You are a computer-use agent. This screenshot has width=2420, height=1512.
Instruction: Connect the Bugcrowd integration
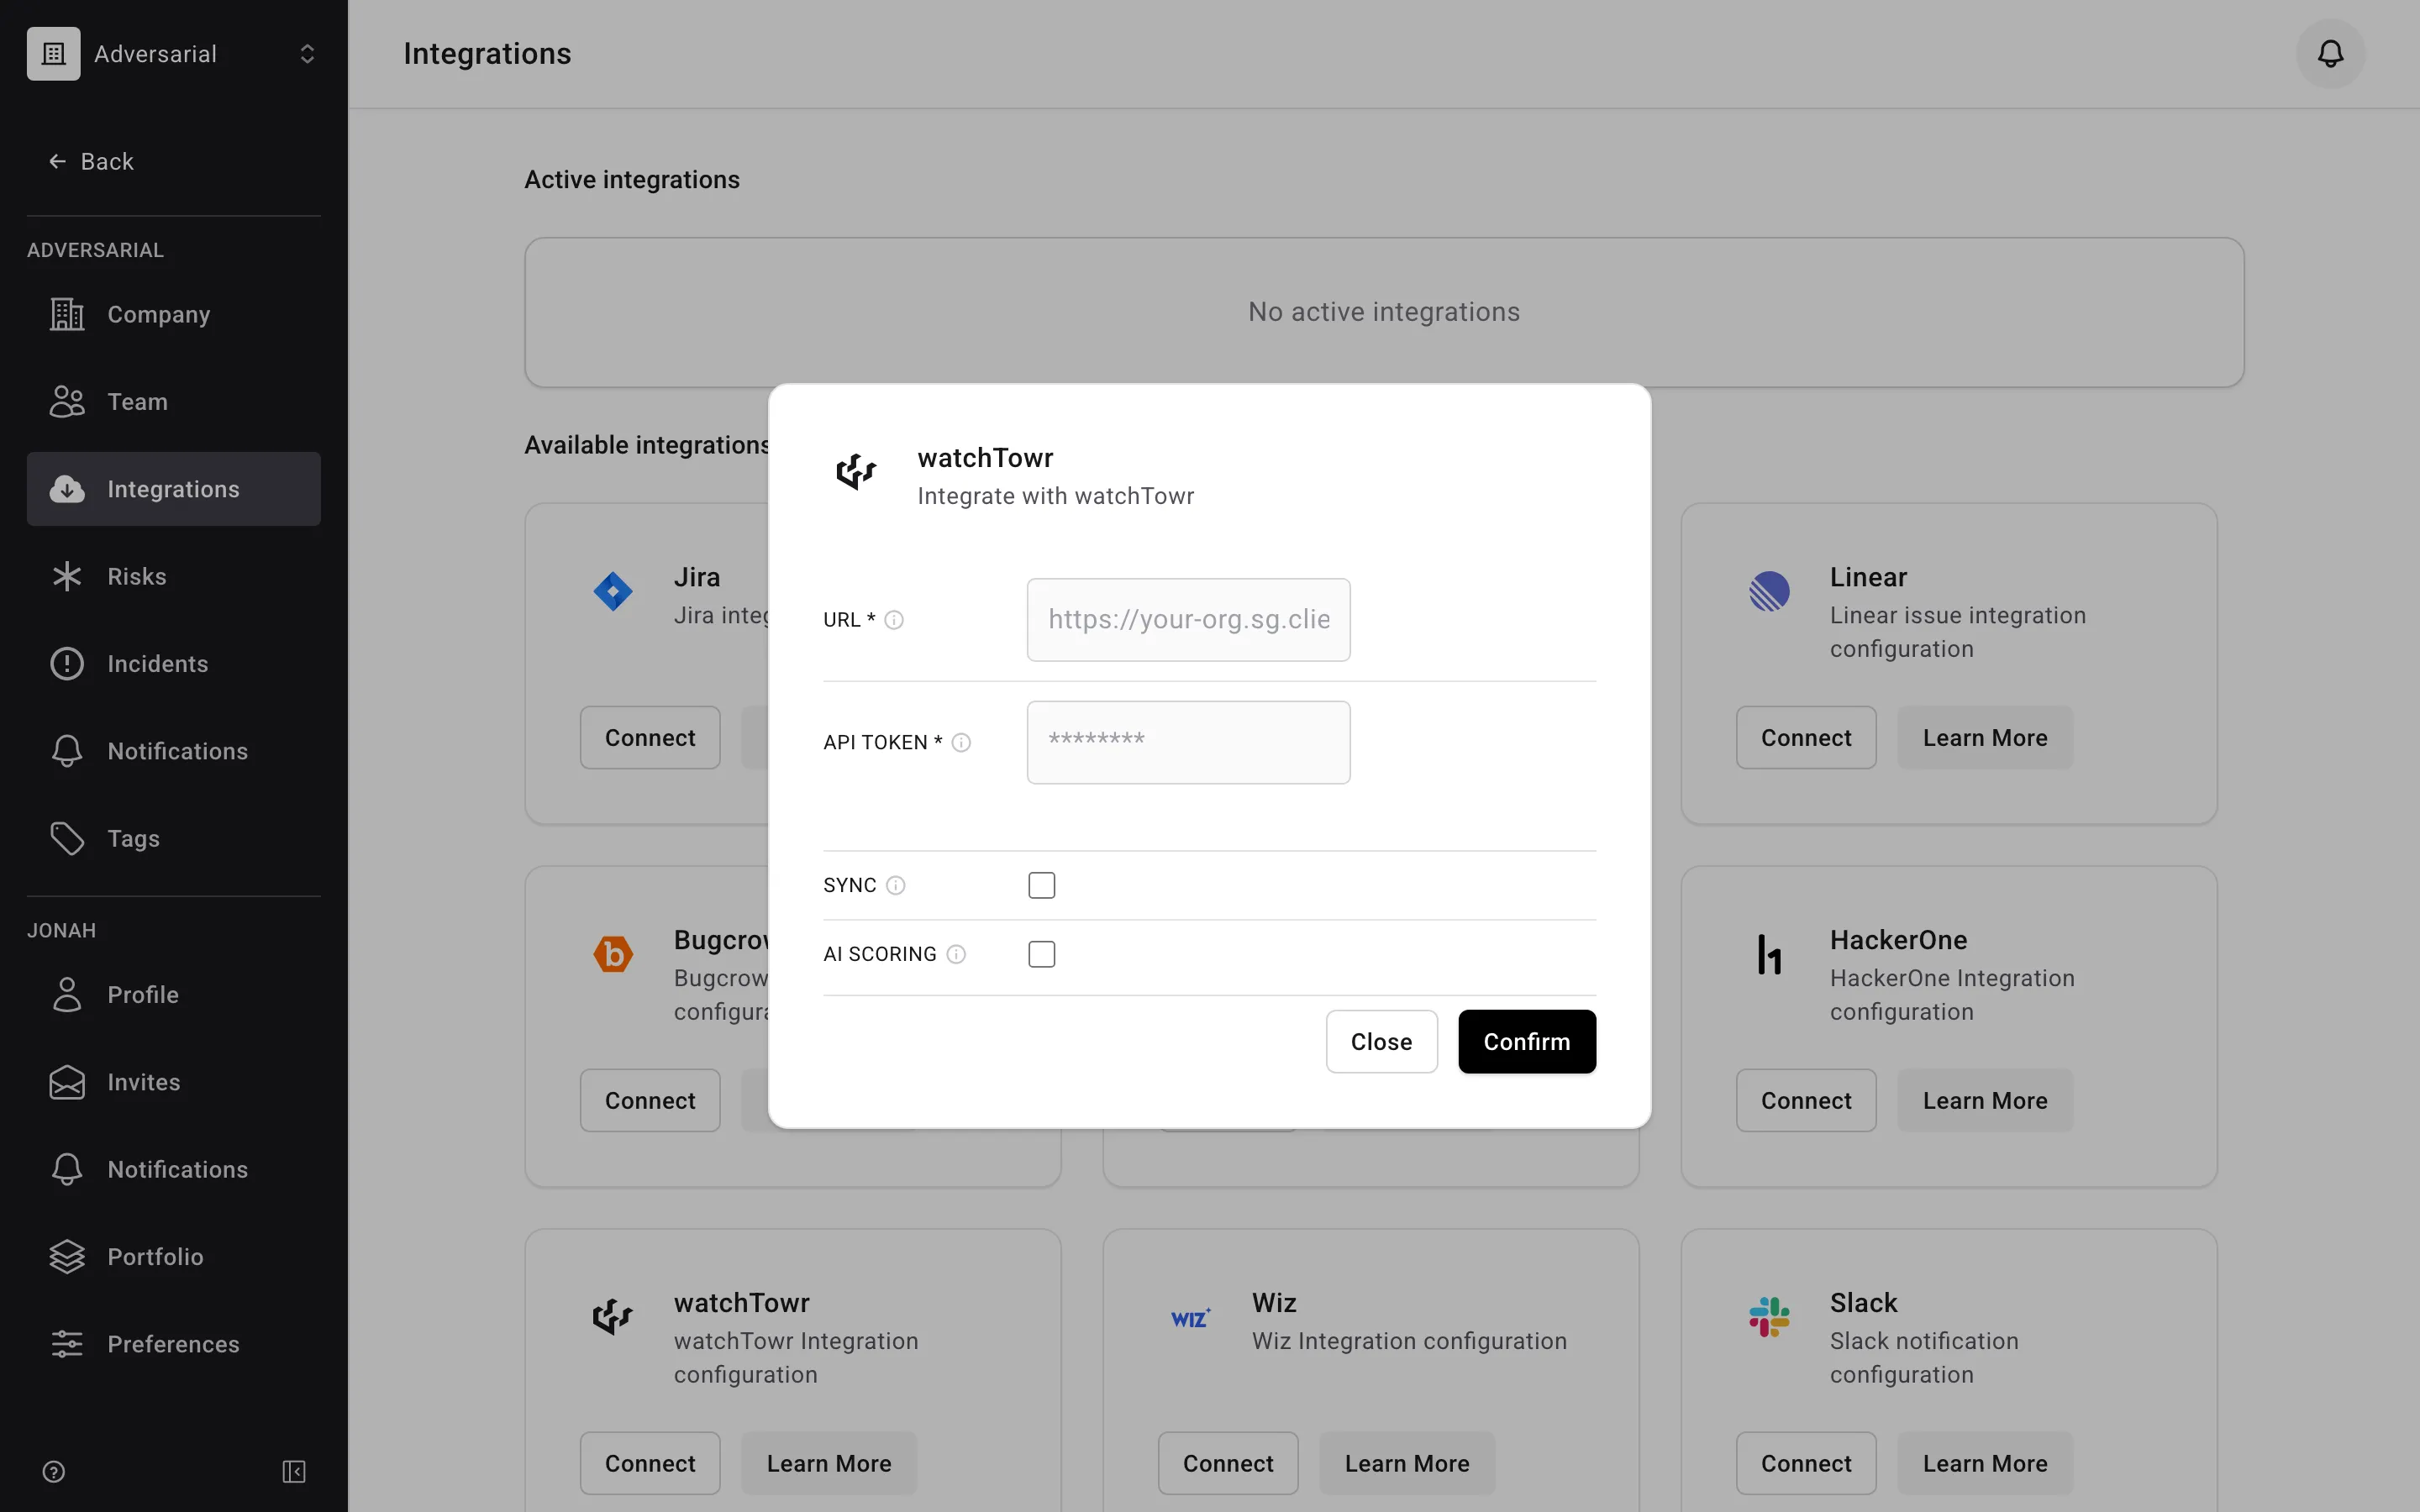tap(650, 1101)
